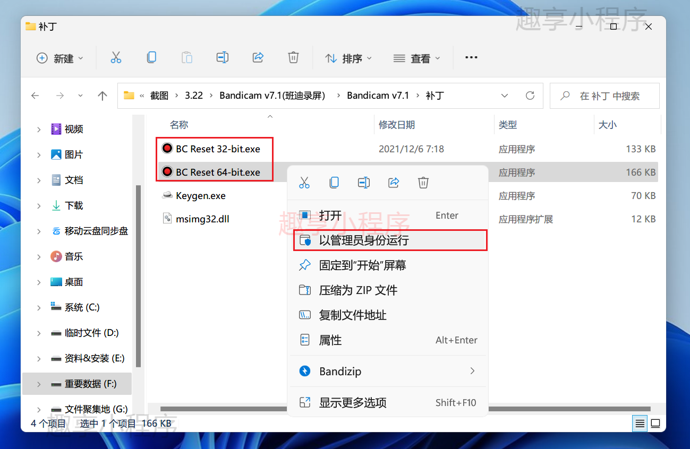Expand address bar history dropdown
The height and width of the screenshot is (449, 690).
pos(505,96)
